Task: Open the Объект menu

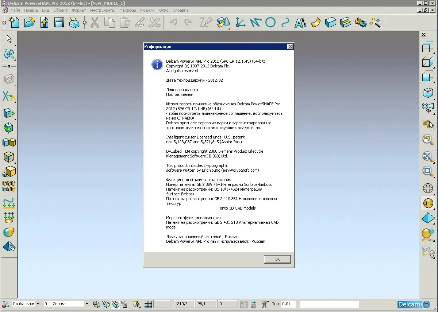Action: click(61, 10)
